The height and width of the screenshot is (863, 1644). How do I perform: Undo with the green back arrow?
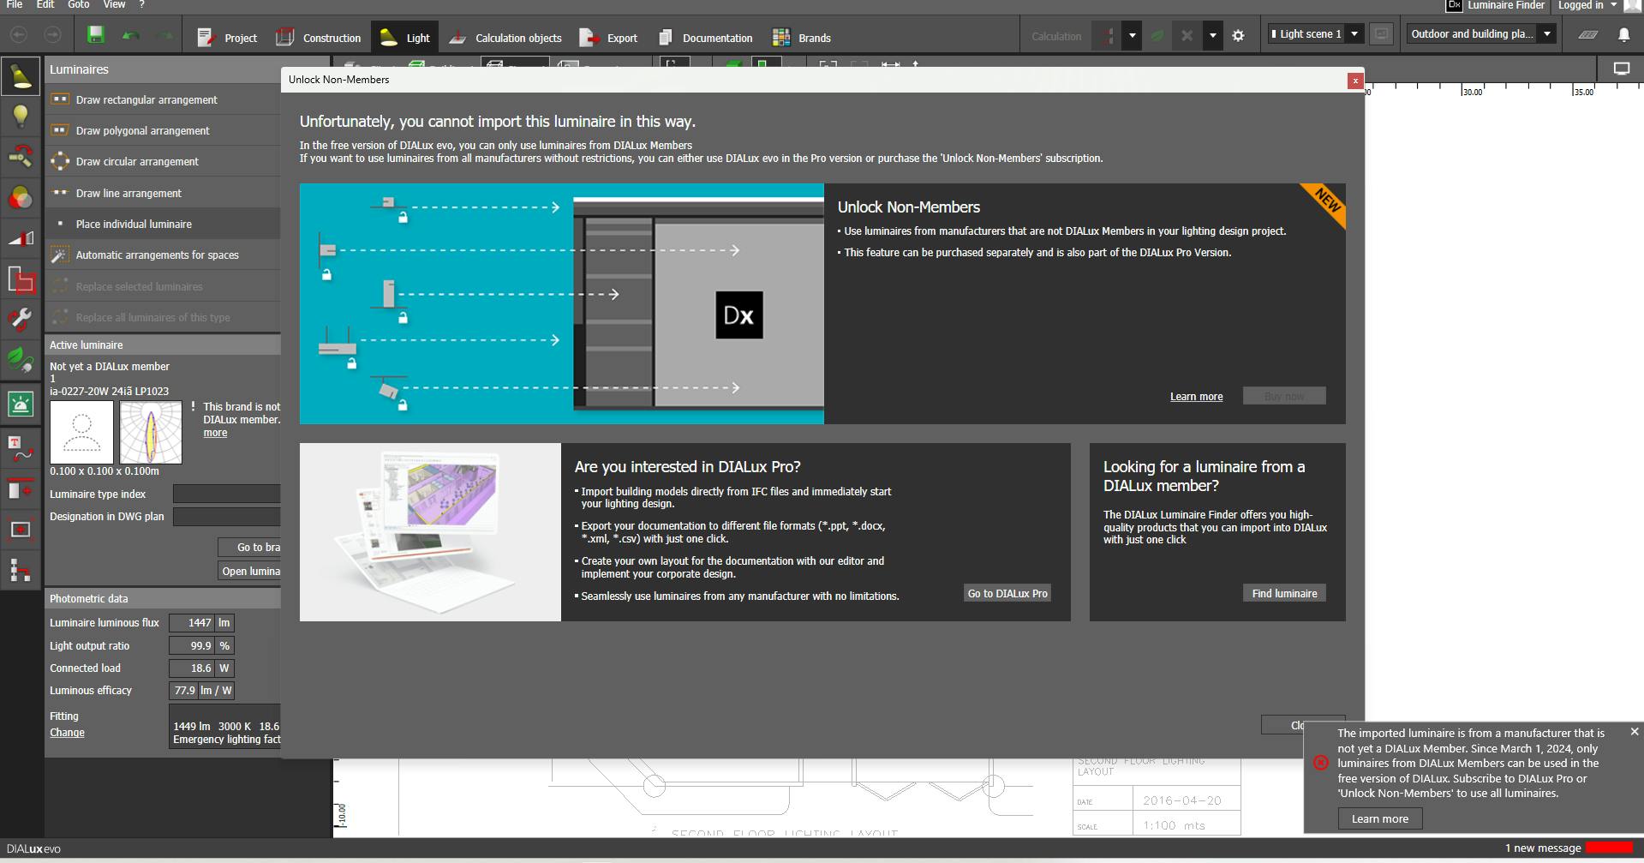(131, 36)
